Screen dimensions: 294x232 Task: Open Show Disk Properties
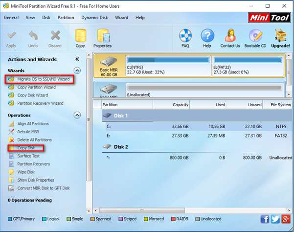[36, 180]
